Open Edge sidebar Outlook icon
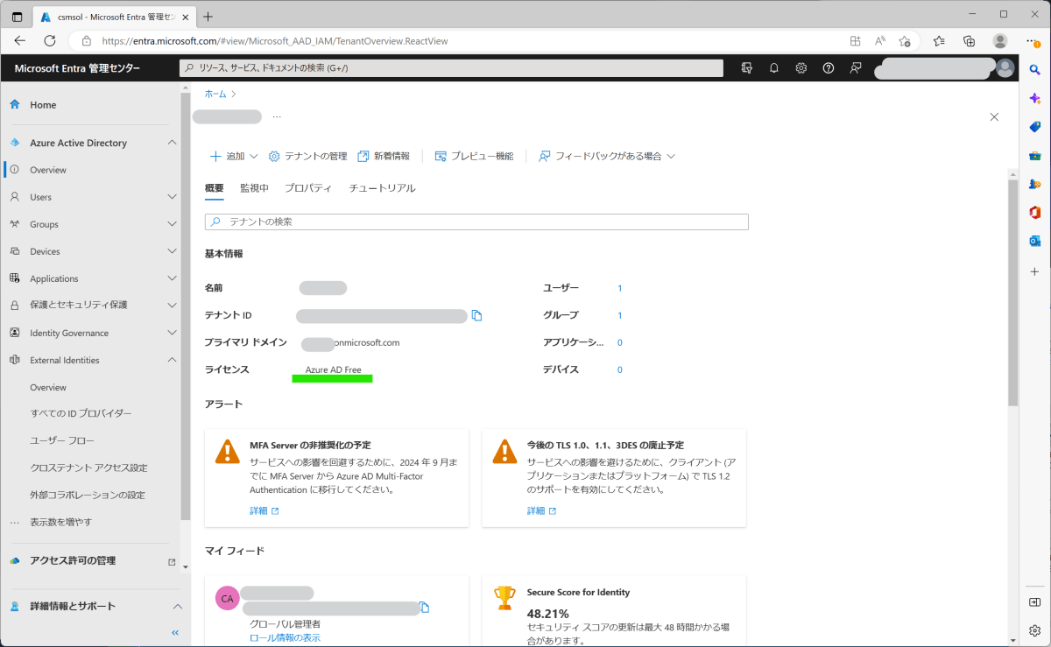 click(1034, 241)
